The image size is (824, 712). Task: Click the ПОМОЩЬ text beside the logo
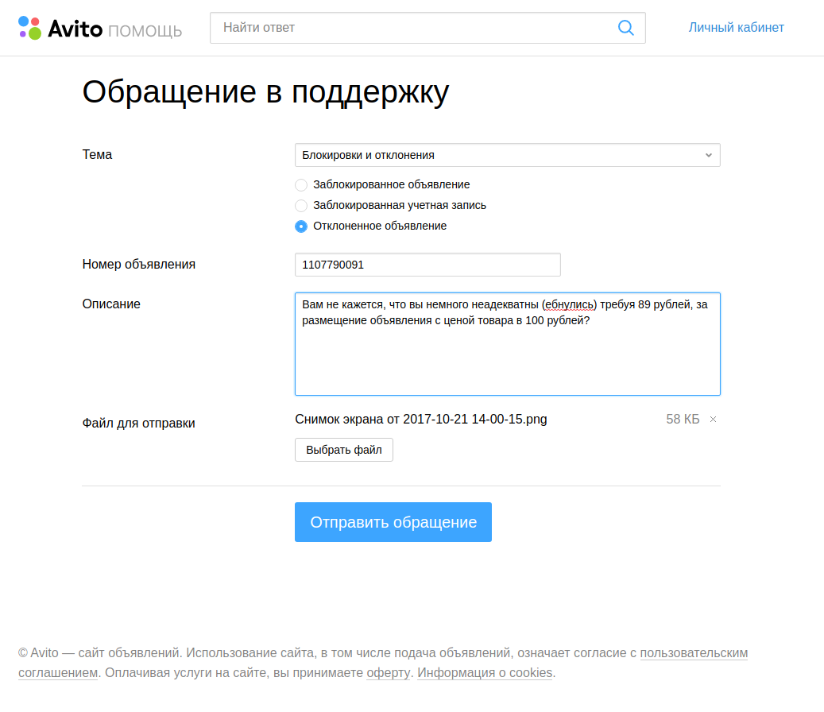[x=145, y=31]
